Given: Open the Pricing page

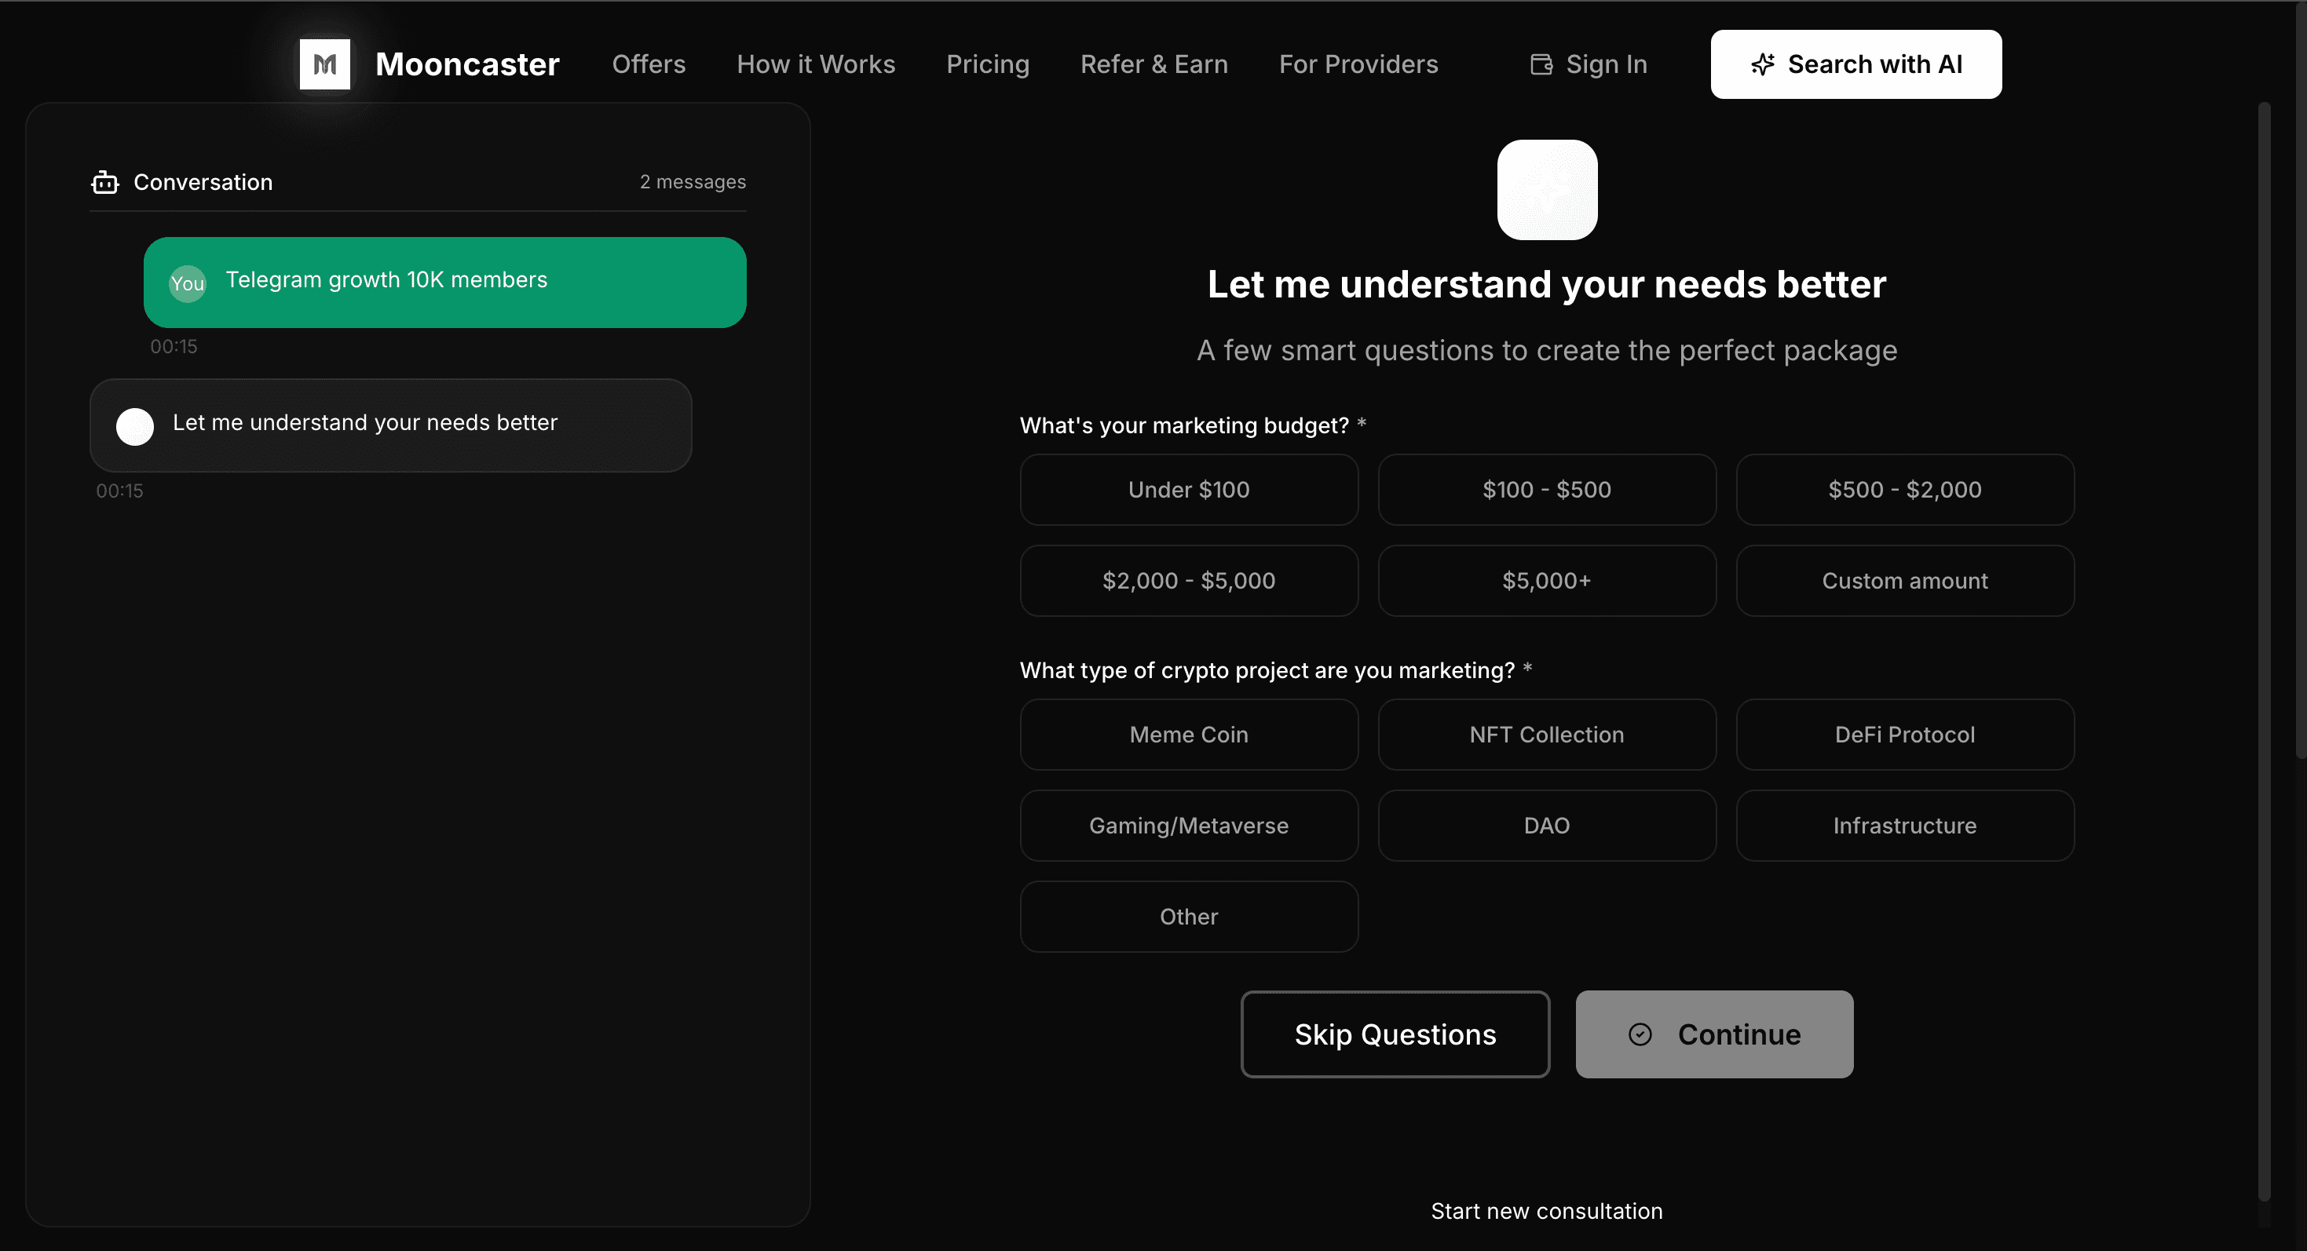Looking at the screenshot, I should click(988, 64).
